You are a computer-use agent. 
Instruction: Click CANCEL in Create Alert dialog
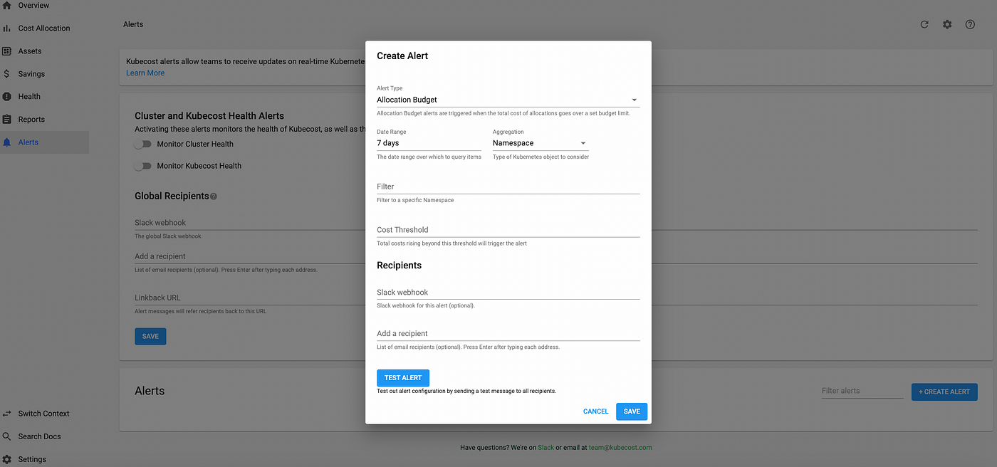(596, 411)
